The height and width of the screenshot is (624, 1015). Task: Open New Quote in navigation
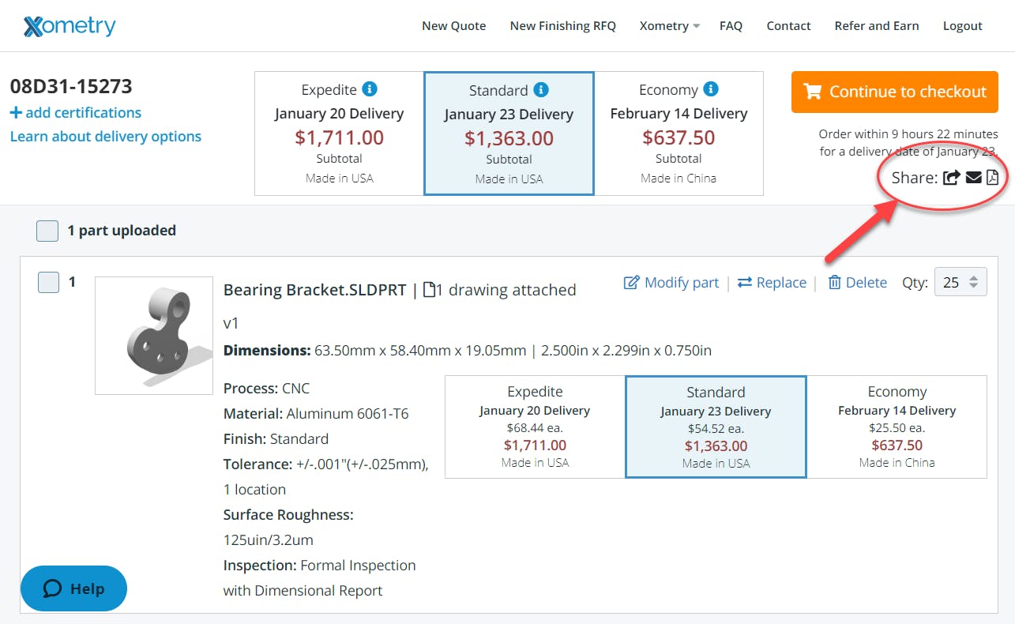(x=453, y=26)
